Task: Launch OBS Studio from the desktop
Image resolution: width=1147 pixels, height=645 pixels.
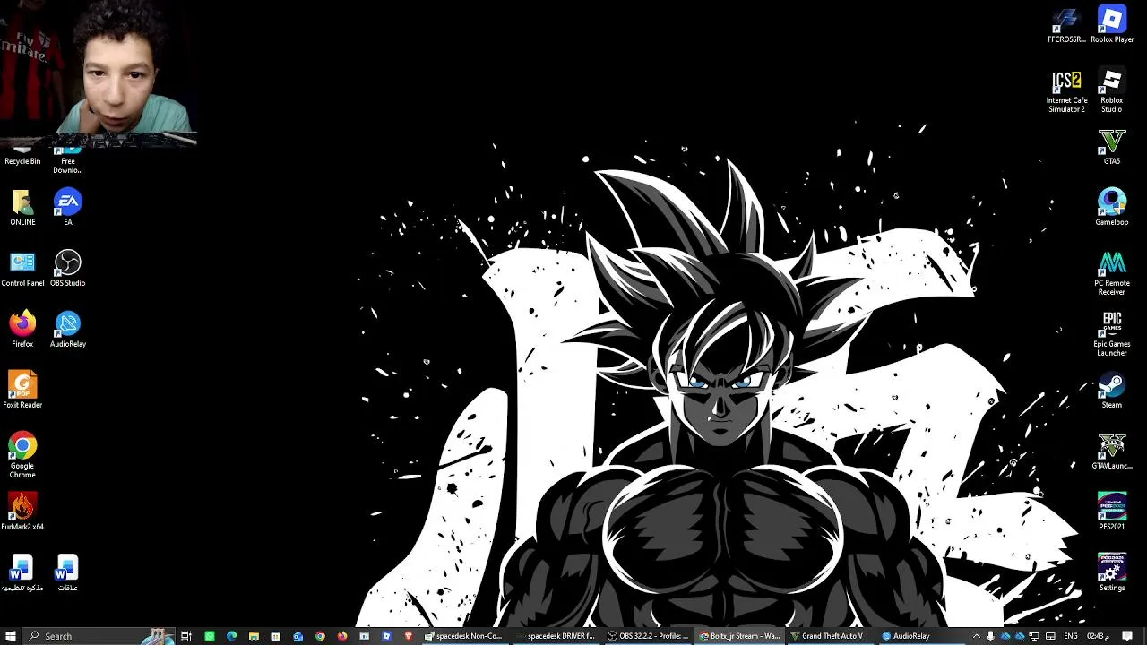Action: 67,269
